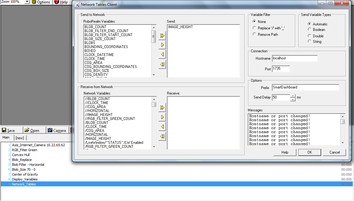Click Send section move-all-left double arrow
Image resolution: width=354 pixels, height=201 pixels.
pyautogui.click(x=162, y=64)
